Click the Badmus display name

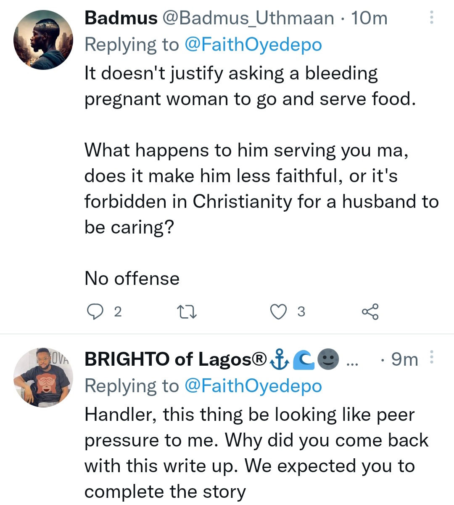tap(121, 18)
